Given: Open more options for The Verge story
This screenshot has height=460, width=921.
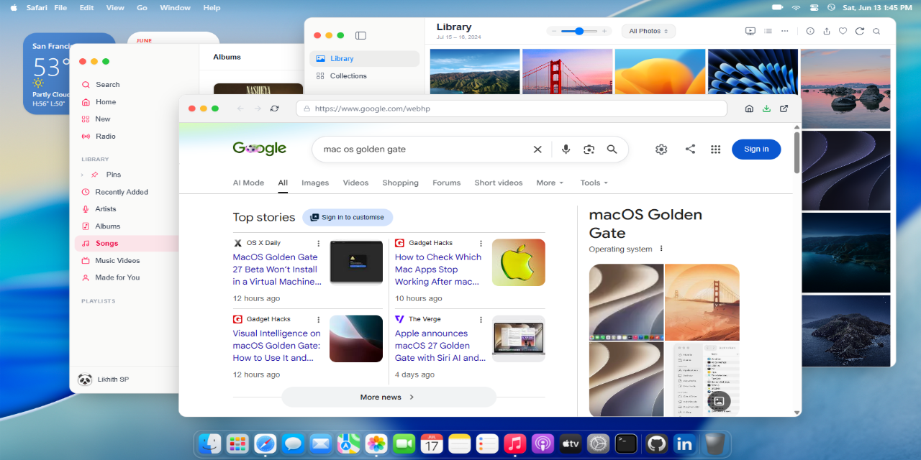Looking at the screenshot, I should pos(481,319).
